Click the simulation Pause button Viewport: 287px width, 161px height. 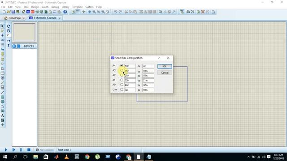21,150
